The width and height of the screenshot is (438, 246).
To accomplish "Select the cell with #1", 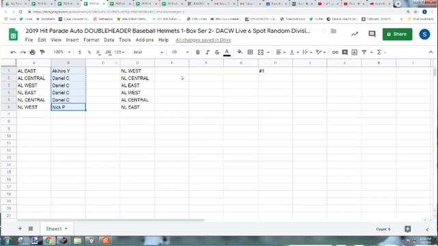I will point(275,71).
